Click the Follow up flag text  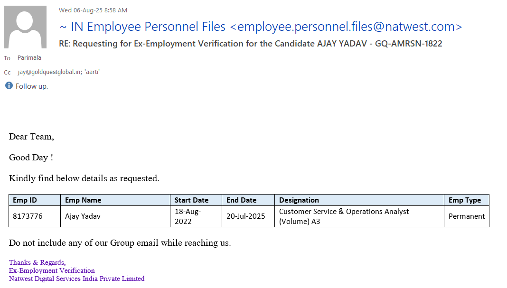coord(32,86)
